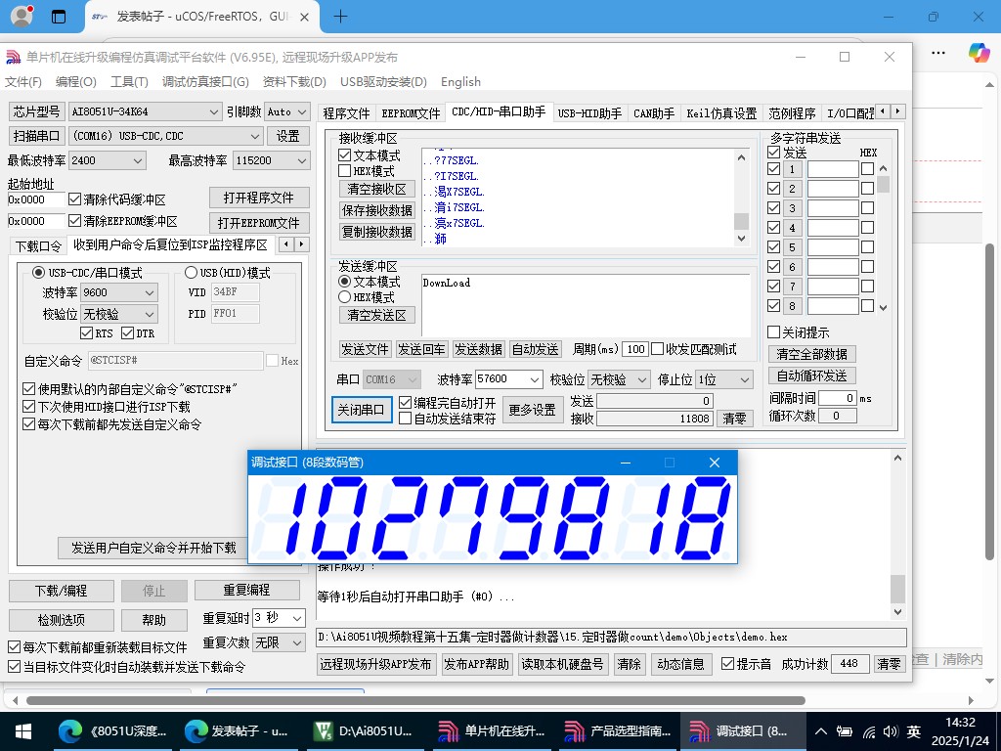The image size is (1001, 751).
Task: Minimize the 调试接口 8段数码管 window
Action: pyautogui.click(x=626, y=463)
